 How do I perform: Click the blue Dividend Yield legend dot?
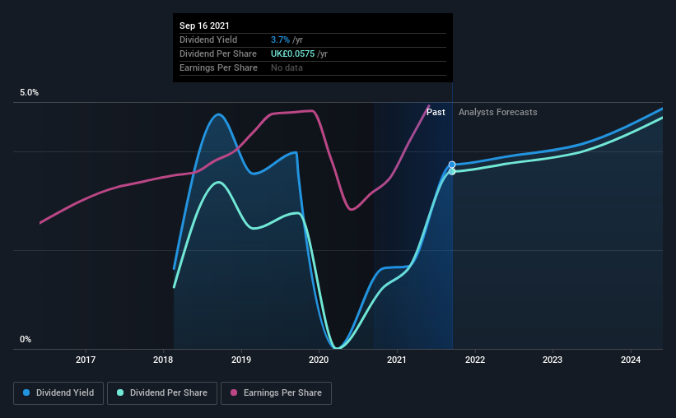coord(26,392)
